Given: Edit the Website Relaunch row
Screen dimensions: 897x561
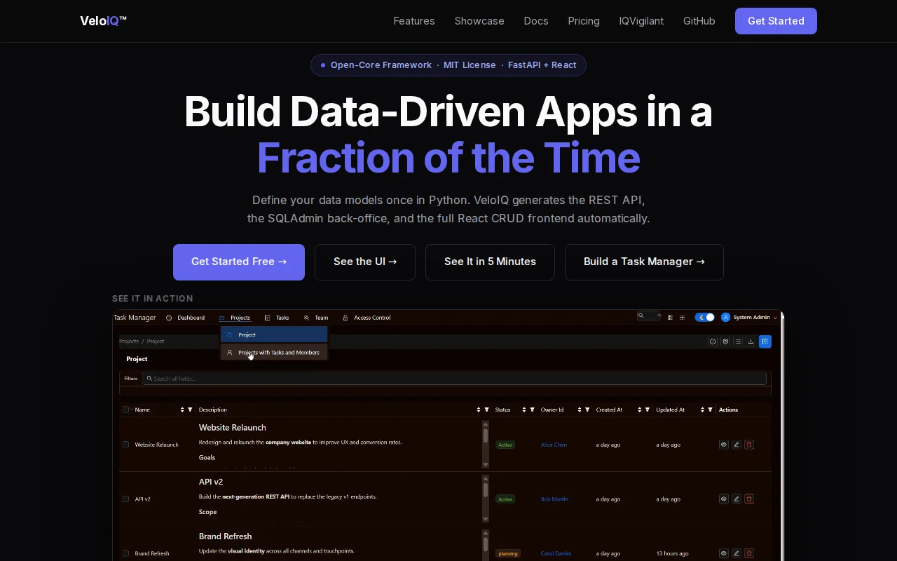Looking at the screenshot, I should click(737, 445).
